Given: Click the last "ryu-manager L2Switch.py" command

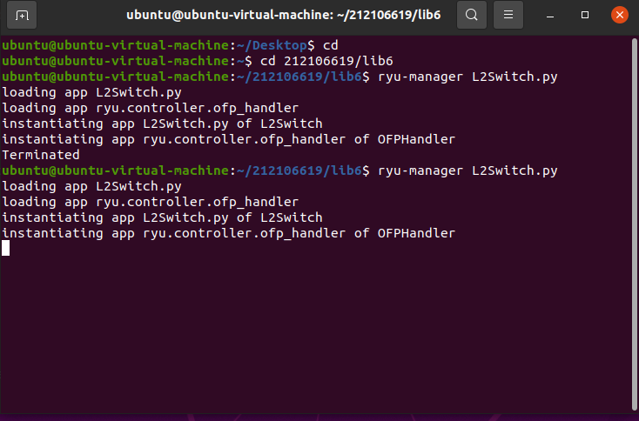Looking at the screenshot, I should click(467, 170).
